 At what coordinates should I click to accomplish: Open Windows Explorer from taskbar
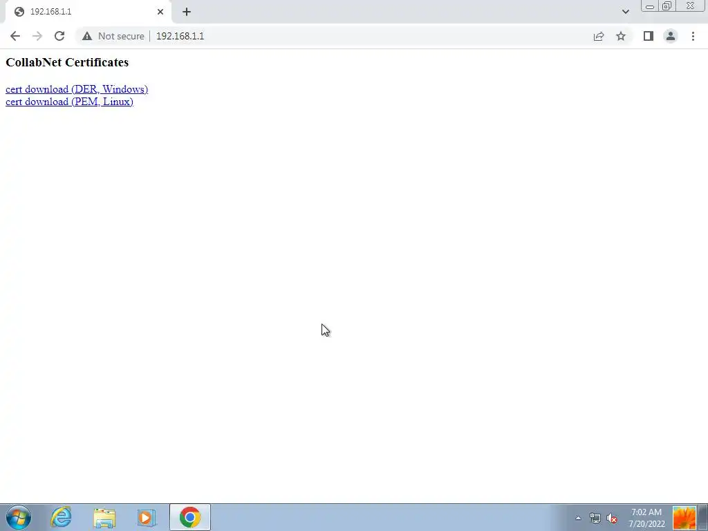coord(104,517)
